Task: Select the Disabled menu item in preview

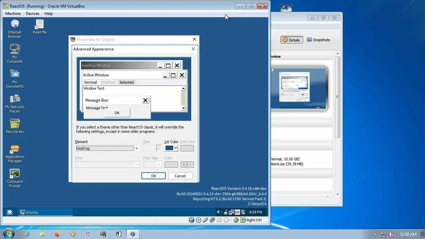Action: (108, 82)
